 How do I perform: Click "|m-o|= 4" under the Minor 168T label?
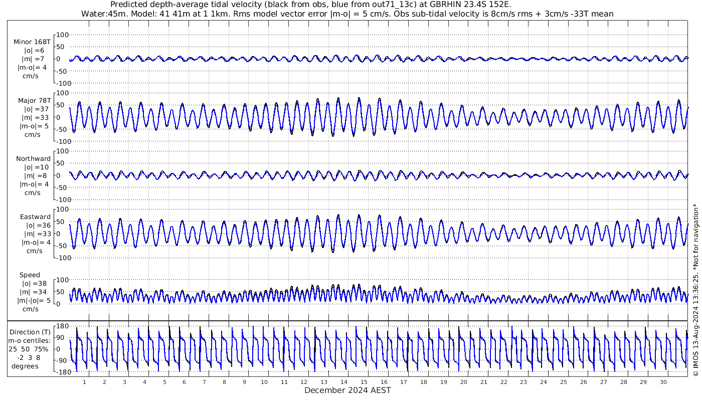33,68
